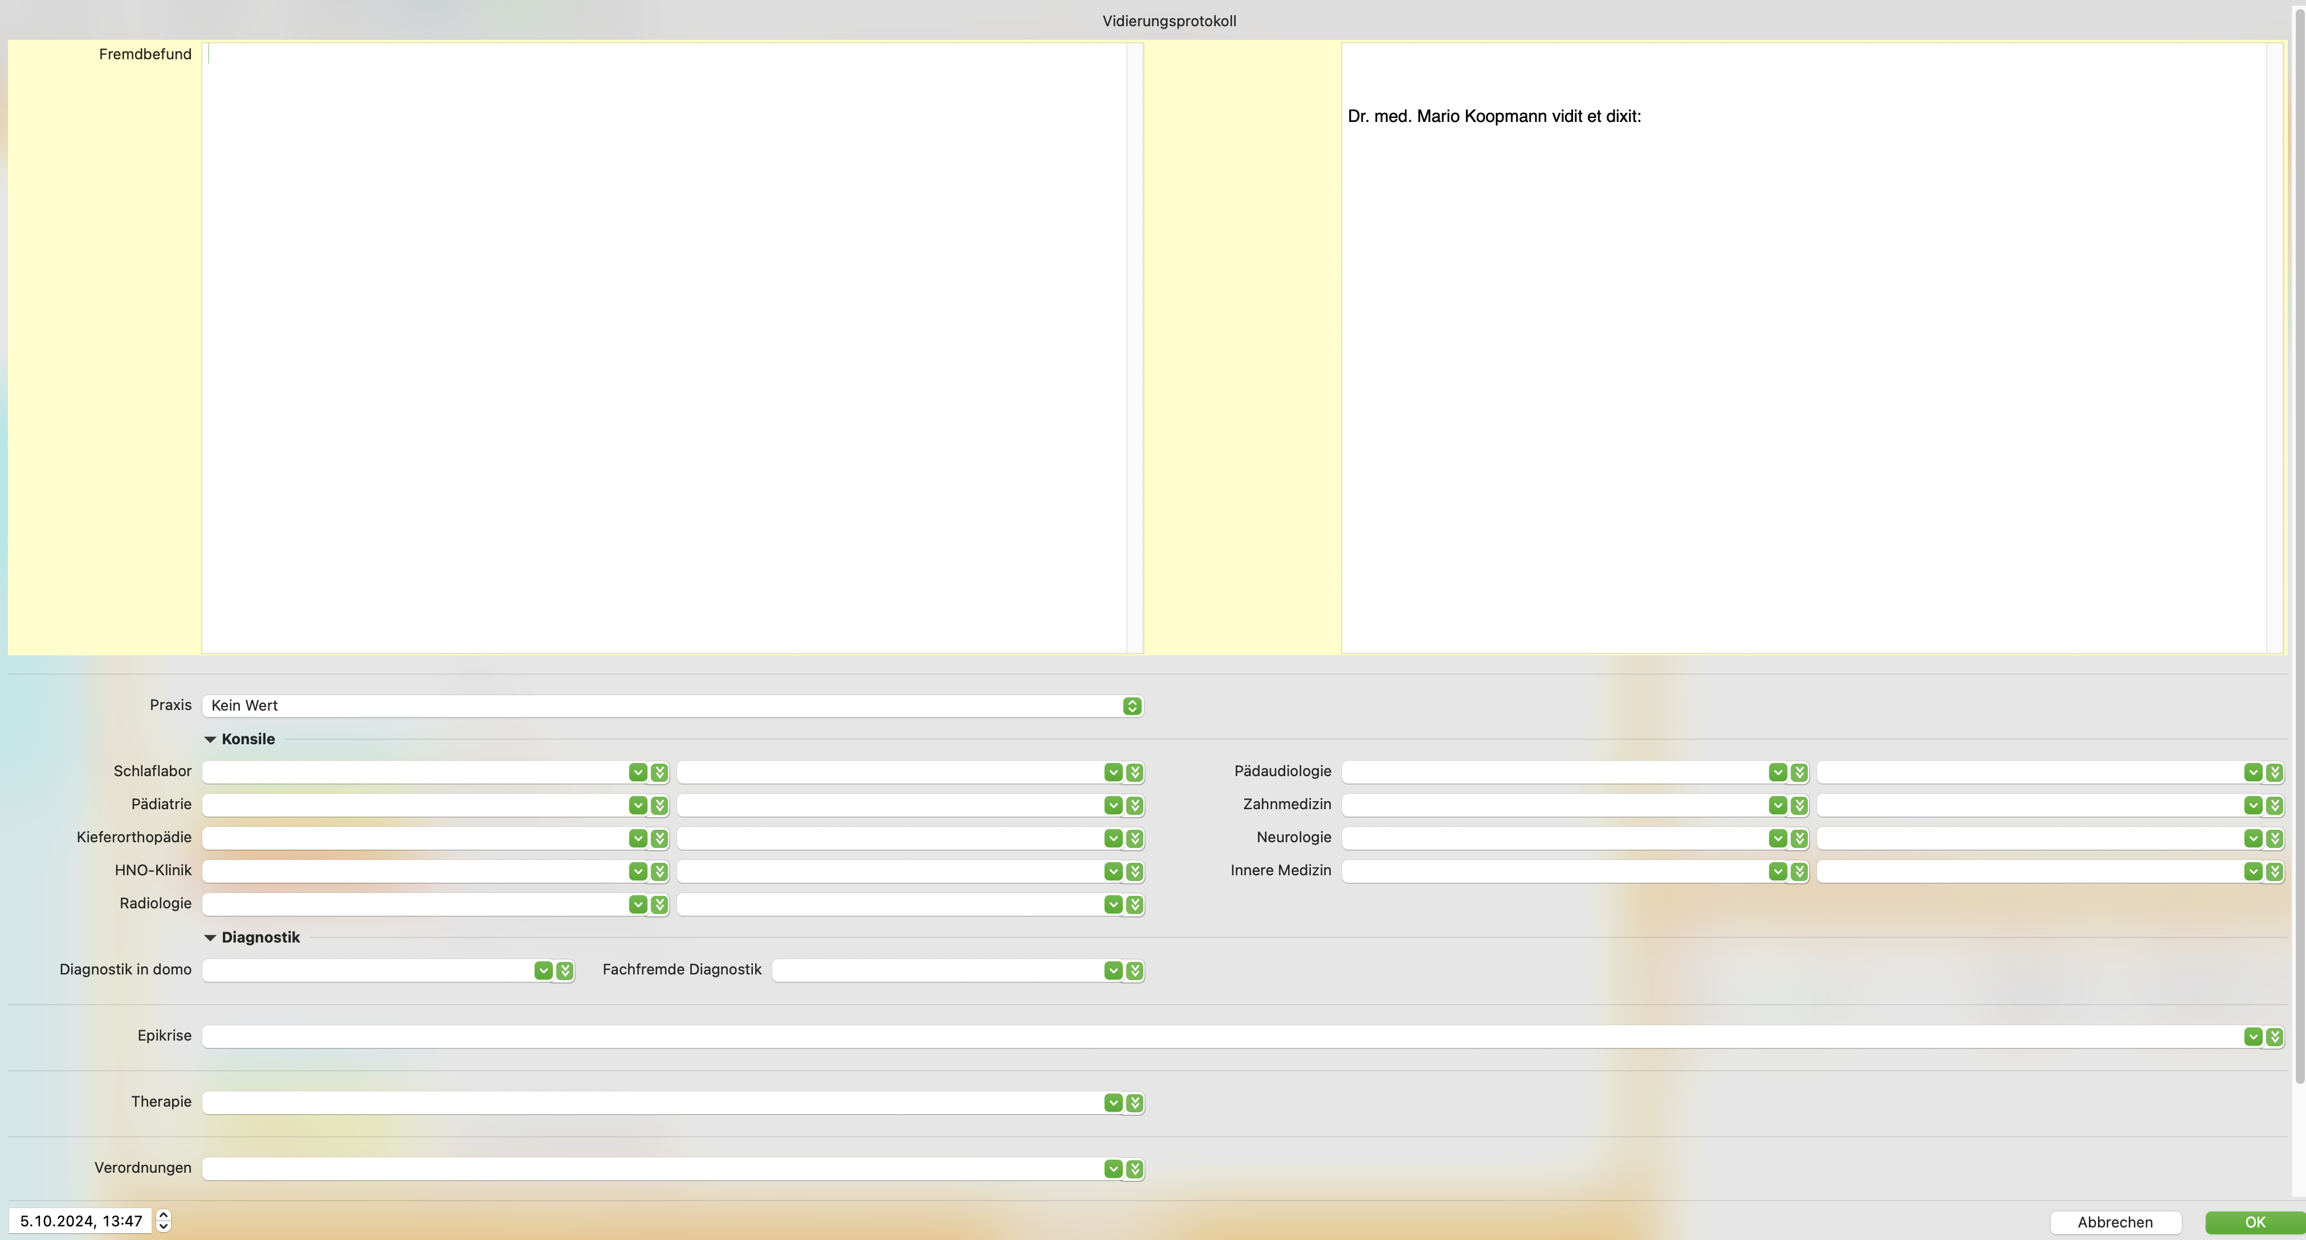Open single-chevron dropdown of second Zahnmedizin field
2306x1240 pixels.
2252,805
